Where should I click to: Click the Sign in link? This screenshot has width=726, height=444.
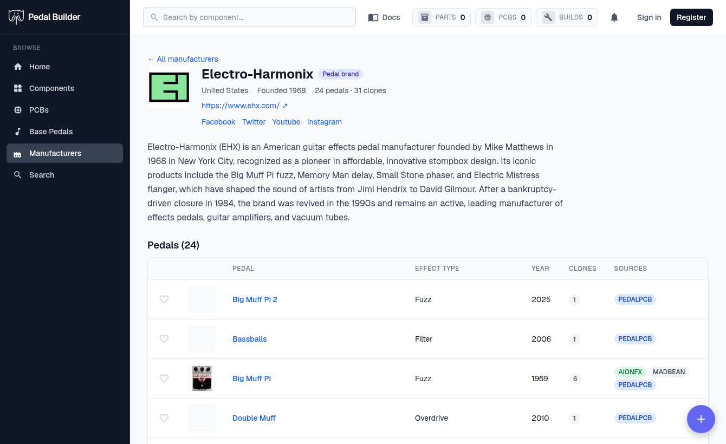pyautogui.click(x=649, y=17)
